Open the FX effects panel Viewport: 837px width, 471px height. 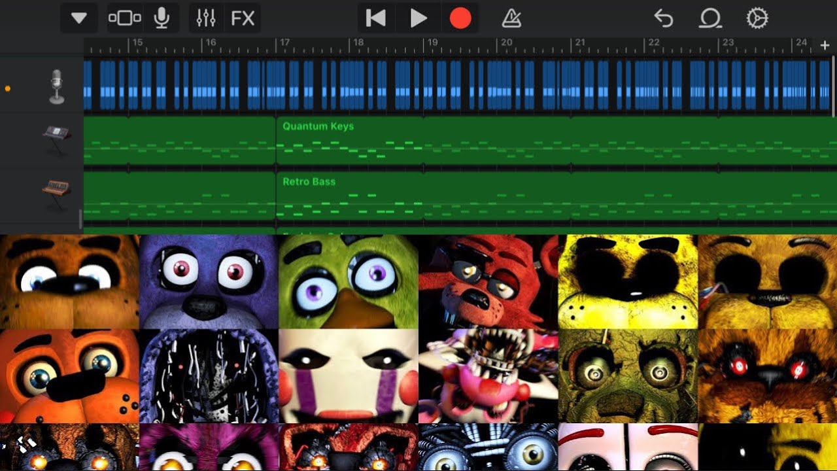click(243, 18)
